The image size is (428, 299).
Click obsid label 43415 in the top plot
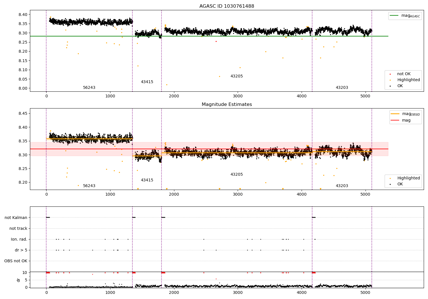click(147, 82)
